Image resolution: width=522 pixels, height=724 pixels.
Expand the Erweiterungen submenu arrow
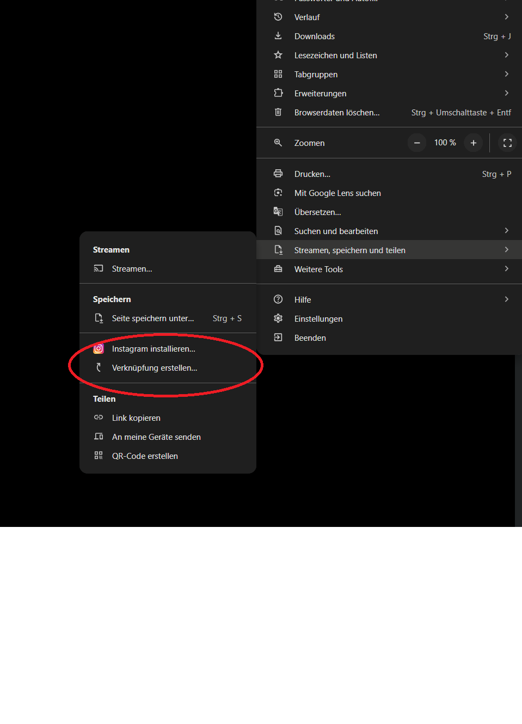[506, 93]
